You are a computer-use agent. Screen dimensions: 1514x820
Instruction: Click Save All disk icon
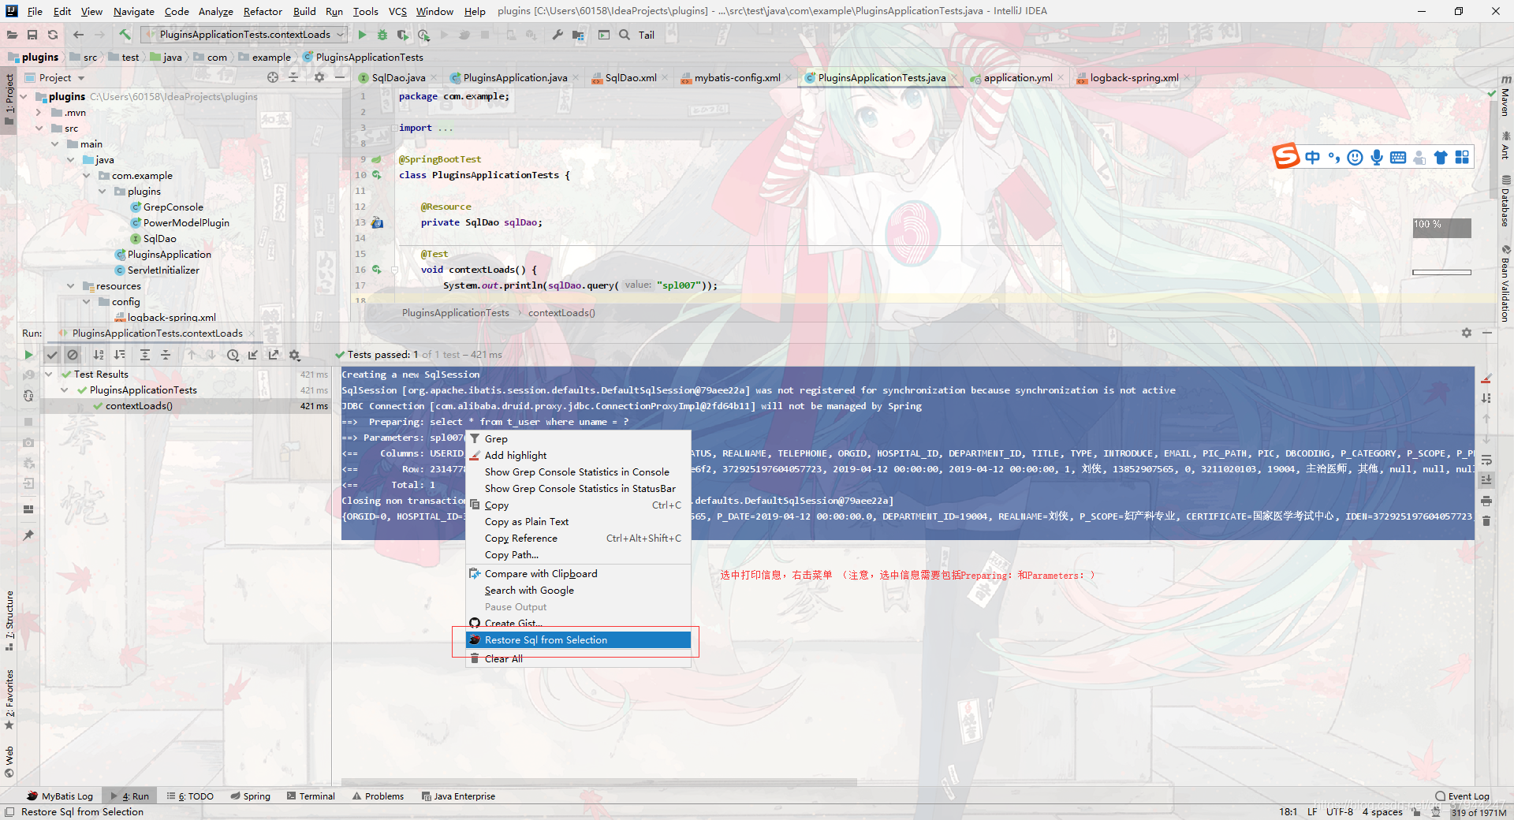coord(32,35)
